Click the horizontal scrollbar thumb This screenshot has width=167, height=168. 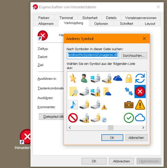point(111,128)
